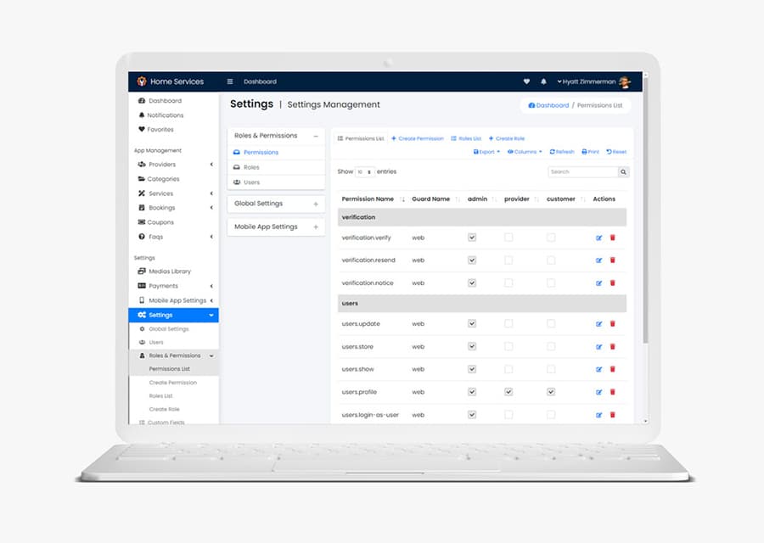The width and height of the screenshot is (764, 543).
Task: Check customer for verification.resend
Action: [551, 260]
